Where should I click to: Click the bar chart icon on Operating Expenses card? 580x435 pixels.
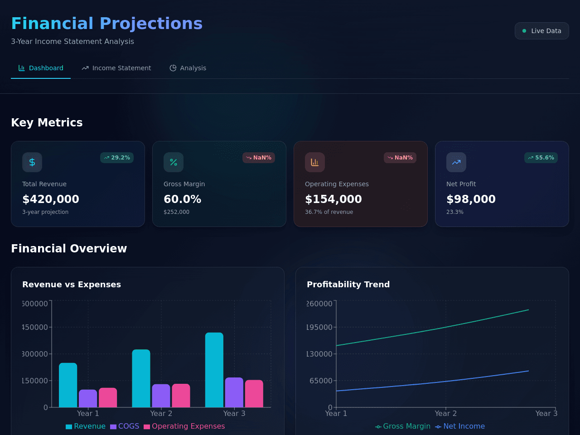[315, 162]
